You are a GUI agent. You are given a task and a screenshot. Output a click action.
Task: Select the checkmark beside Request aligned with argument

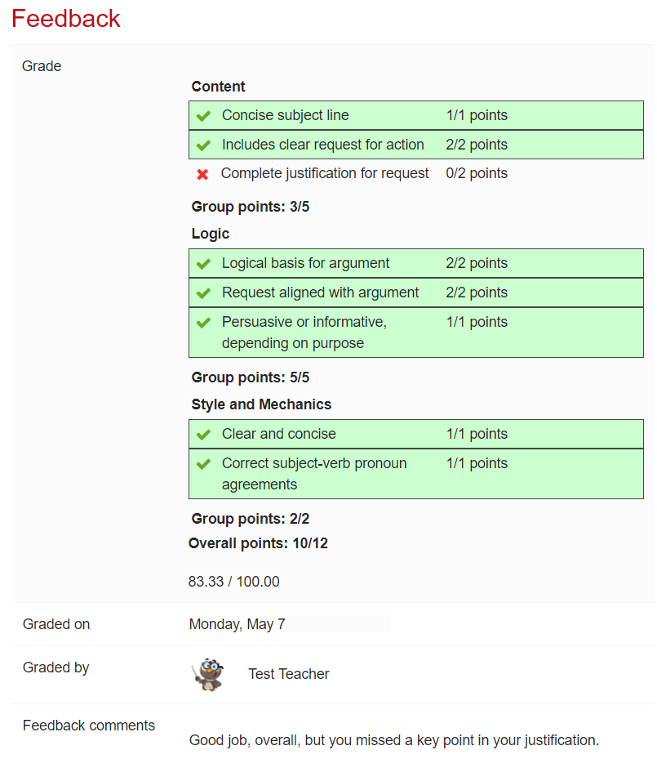[x=203, y=292]
